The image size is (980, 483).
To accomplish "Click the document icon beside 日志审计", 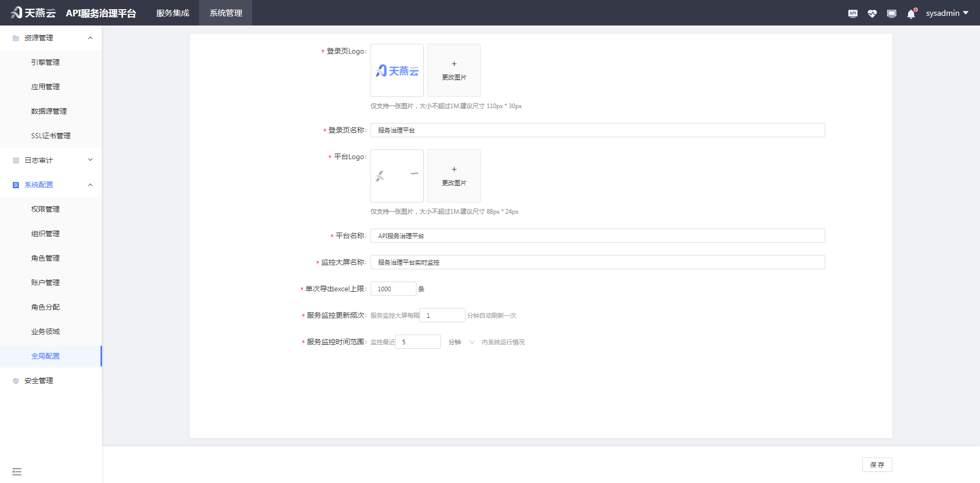I will pos(15,160).
